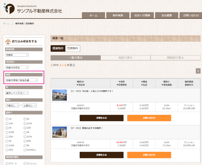
Task: Open the 会社概要 navigation tab
Action: click(x=166, y=15)
